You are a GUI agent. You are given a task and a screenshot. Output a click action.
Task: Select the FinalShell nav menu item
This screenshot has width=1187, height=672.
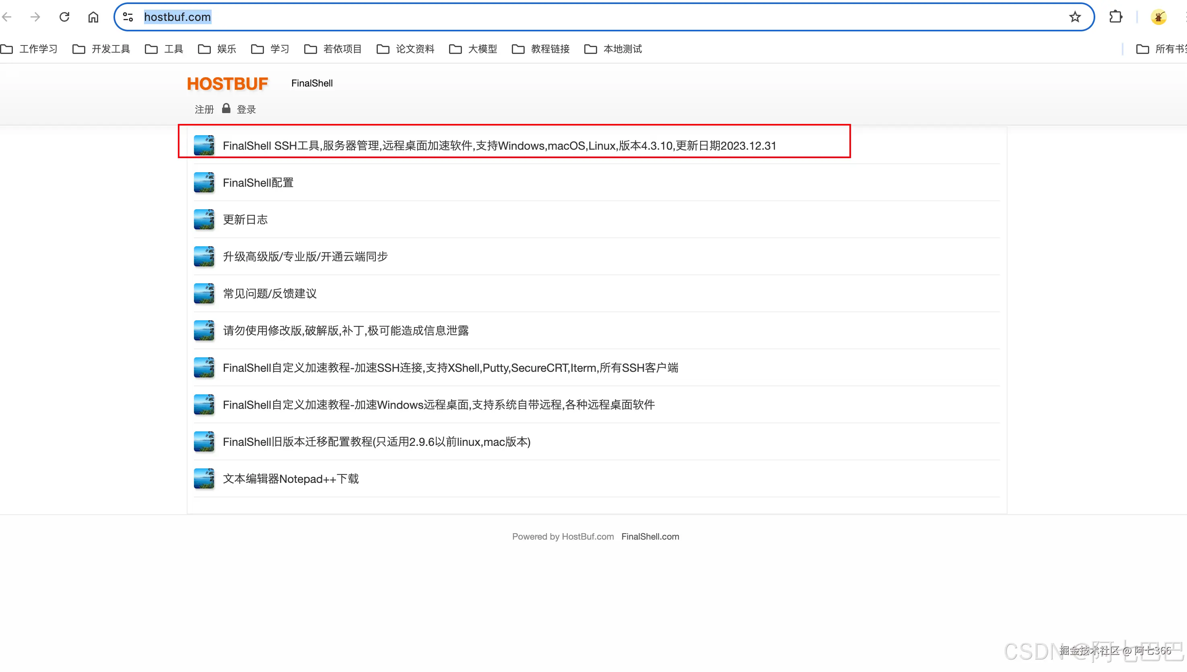point(312,83)
